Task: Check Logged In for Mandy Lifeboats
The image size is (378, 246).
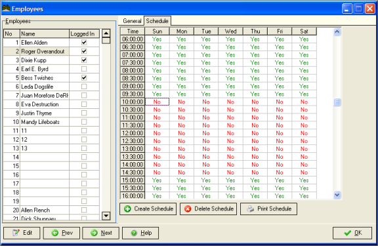Action: click(84, 121)
